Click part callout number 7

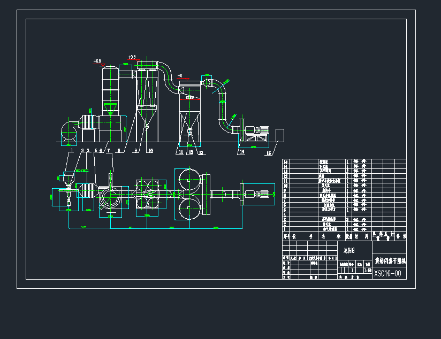point(109,151)
